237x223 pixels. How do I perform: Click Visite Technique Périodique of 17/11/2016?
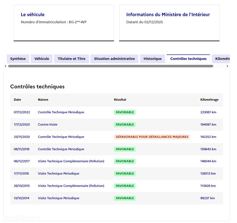click(x=58, y=173)
